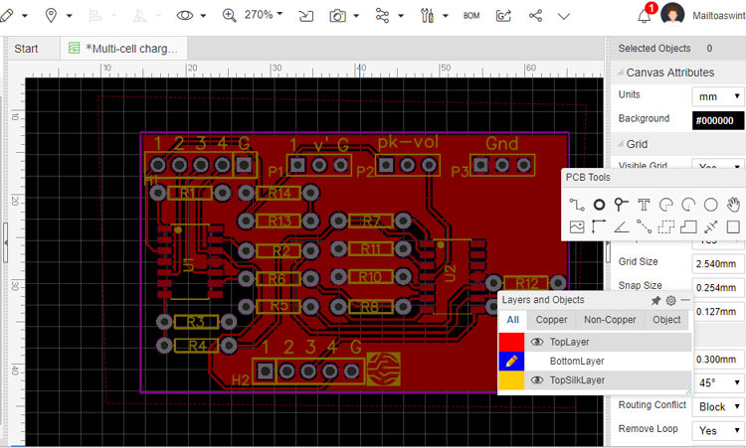Select the Non-Copper tab in Layers panel

tap(610, 320)
